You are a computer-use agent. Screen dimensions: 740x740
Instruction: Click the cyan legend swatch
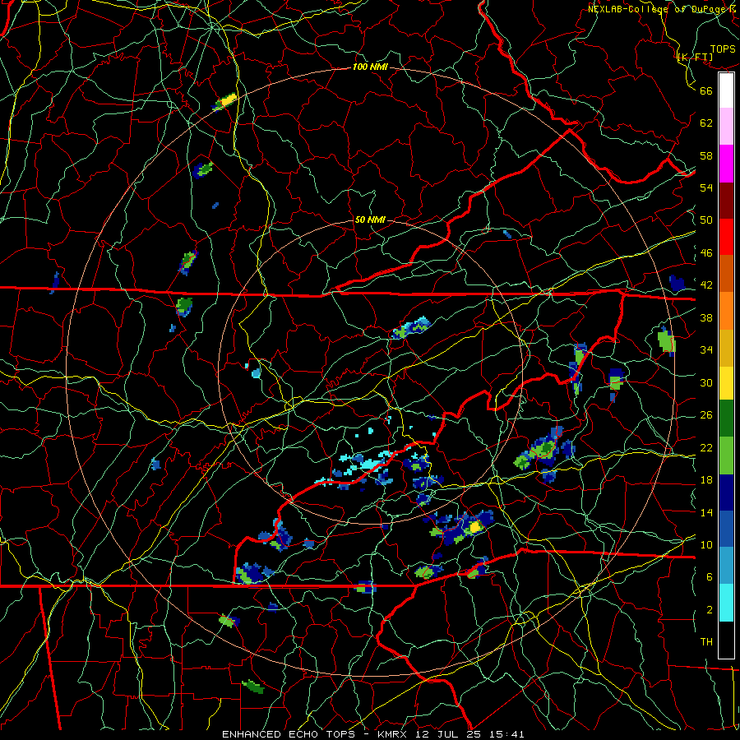coord(726,603)
